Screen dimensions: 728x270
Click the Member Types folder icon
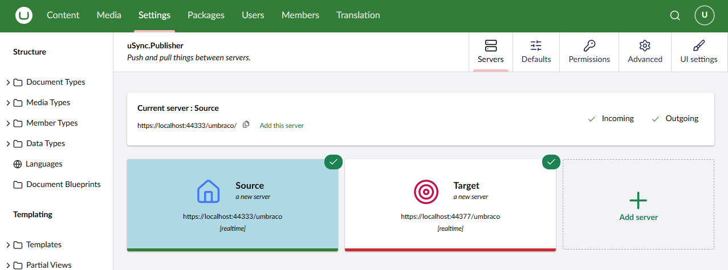(18, 123)
